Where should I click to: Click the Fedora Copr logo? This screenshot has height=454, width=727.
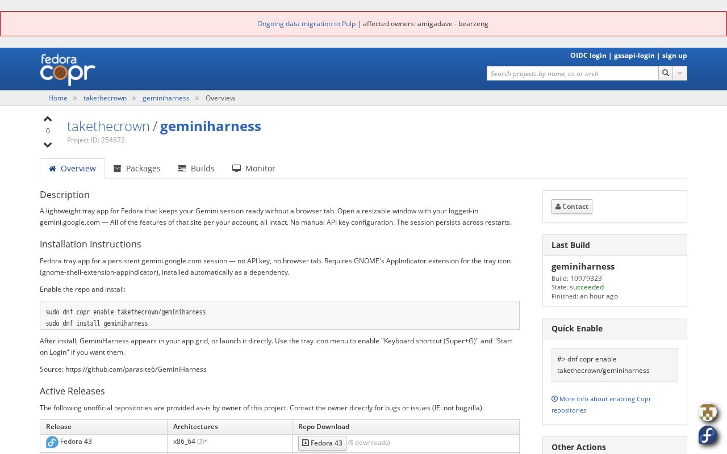click(68, 69)
